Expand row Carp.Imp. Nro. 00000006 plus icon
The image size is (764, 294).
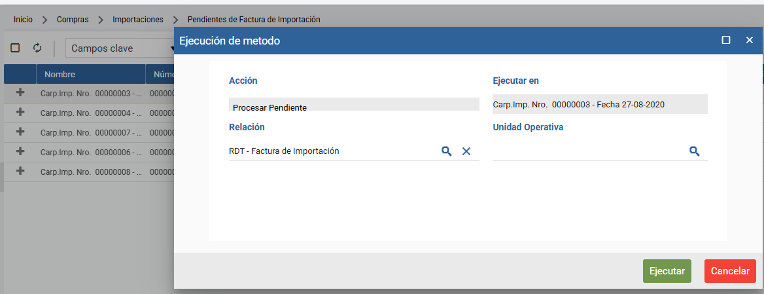(20, 152)
